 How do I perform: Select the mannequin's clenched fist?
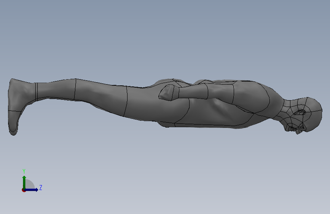click(x=167, y=93)
